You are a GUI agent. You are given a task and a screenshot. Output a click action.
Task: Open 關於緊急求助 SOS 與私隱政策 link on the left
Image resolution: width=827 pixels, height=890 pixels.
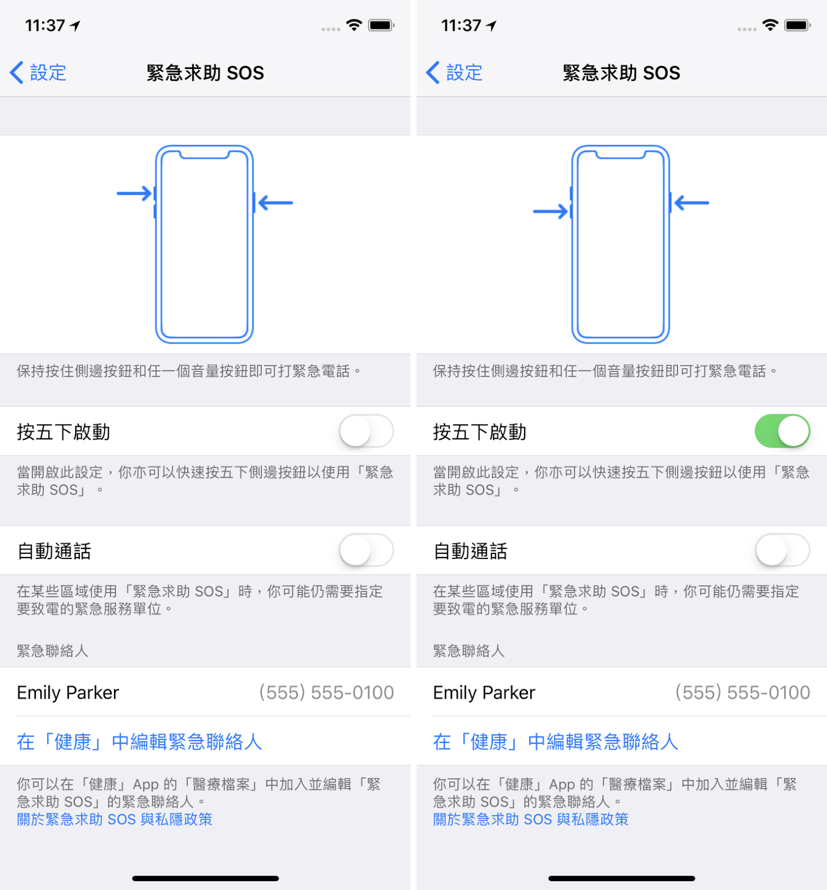(114, 819)
